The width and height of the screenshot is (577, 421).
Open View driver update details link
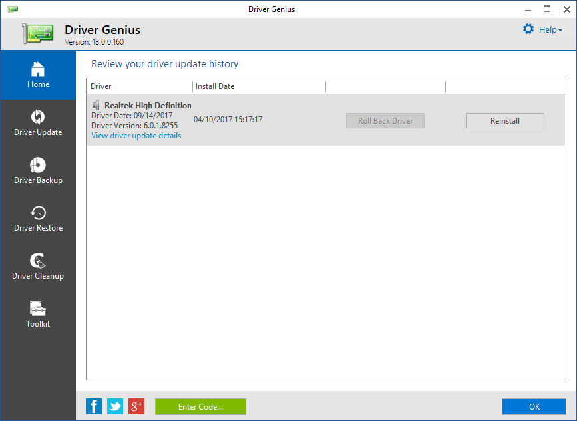click(136, 136)
